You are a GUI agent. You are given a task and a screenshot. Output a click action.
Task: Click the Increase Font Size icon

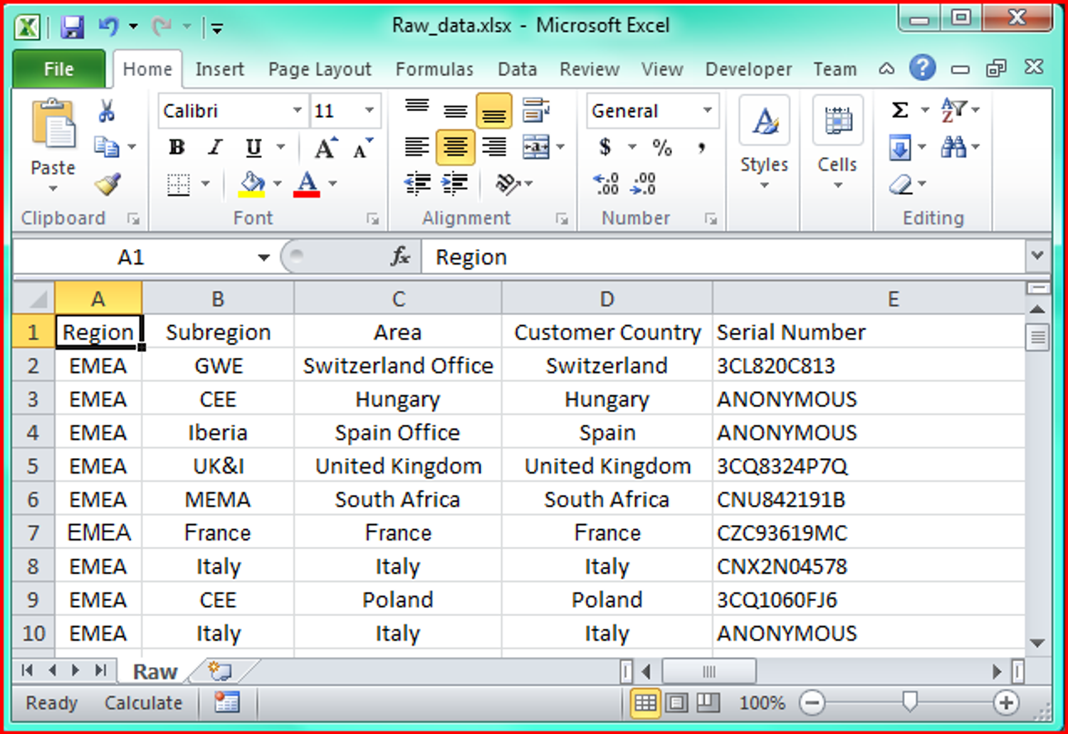325,147
